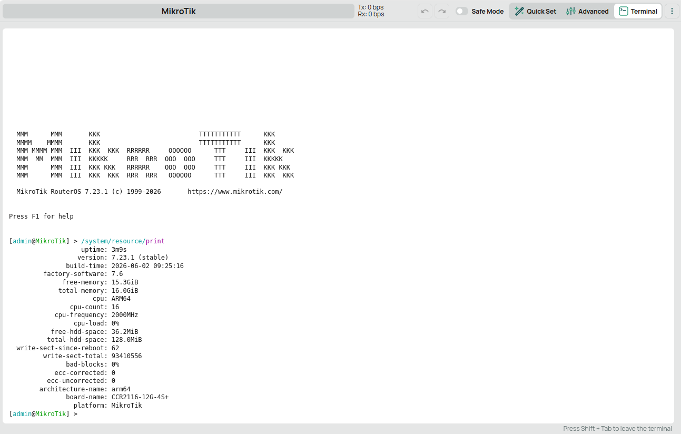The image size is (681, 434).
Task: Click the factory-software value 7.6
Action: tap(117, 274)
